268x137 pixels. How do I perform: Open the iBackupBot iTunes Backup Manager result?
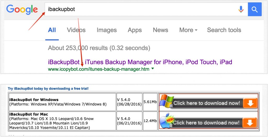coord(140,62)
